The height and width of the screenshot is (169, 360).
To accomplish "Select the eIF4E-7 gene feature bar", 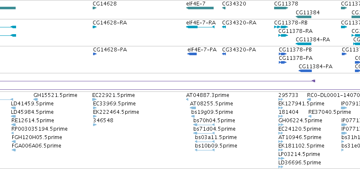I will (x=200, y=8).
